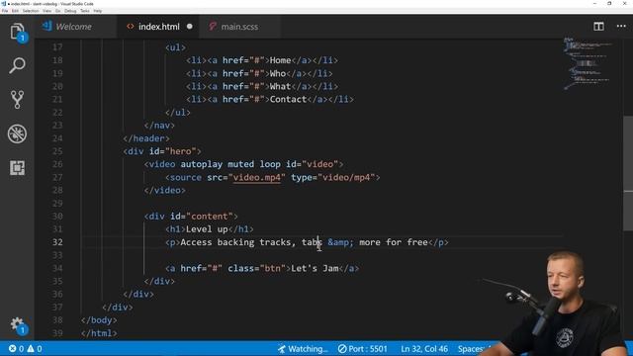Open the Explorer icon in activity bar
Screen dimensions: 633x356
[x=18, y=32]
